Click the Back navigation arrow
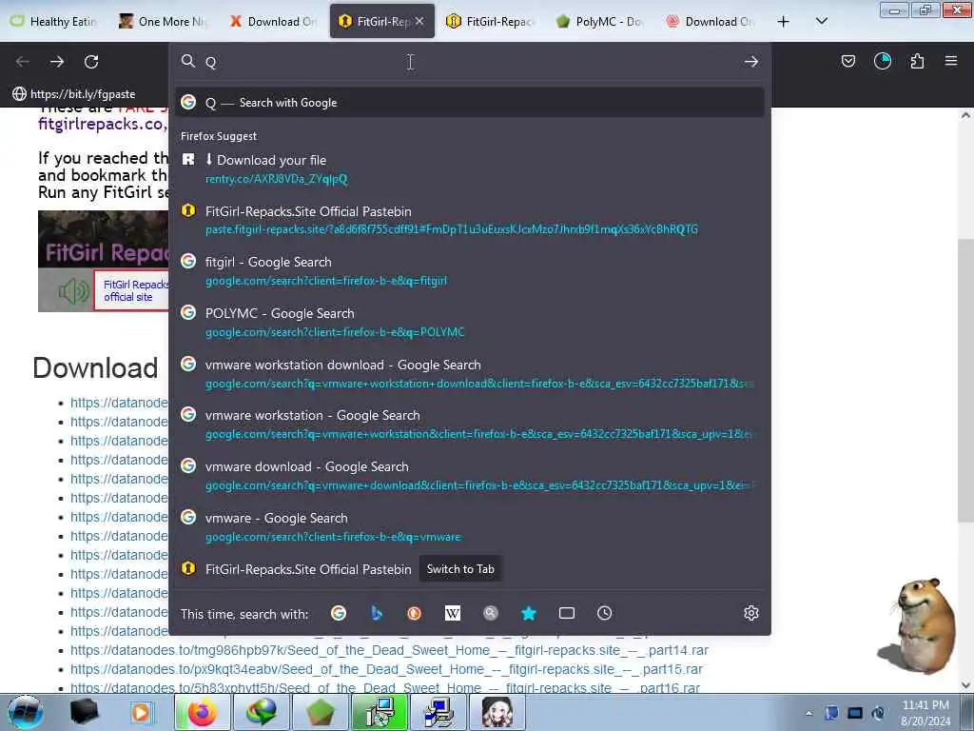974x731 pixels. (23, 62)
